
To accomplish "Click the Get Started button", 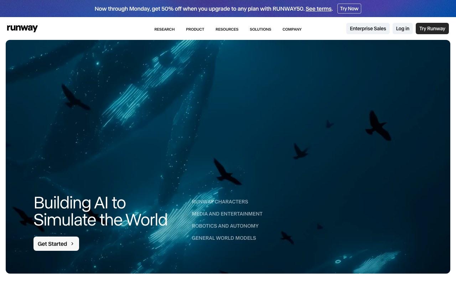I will [x=56, y=244].
